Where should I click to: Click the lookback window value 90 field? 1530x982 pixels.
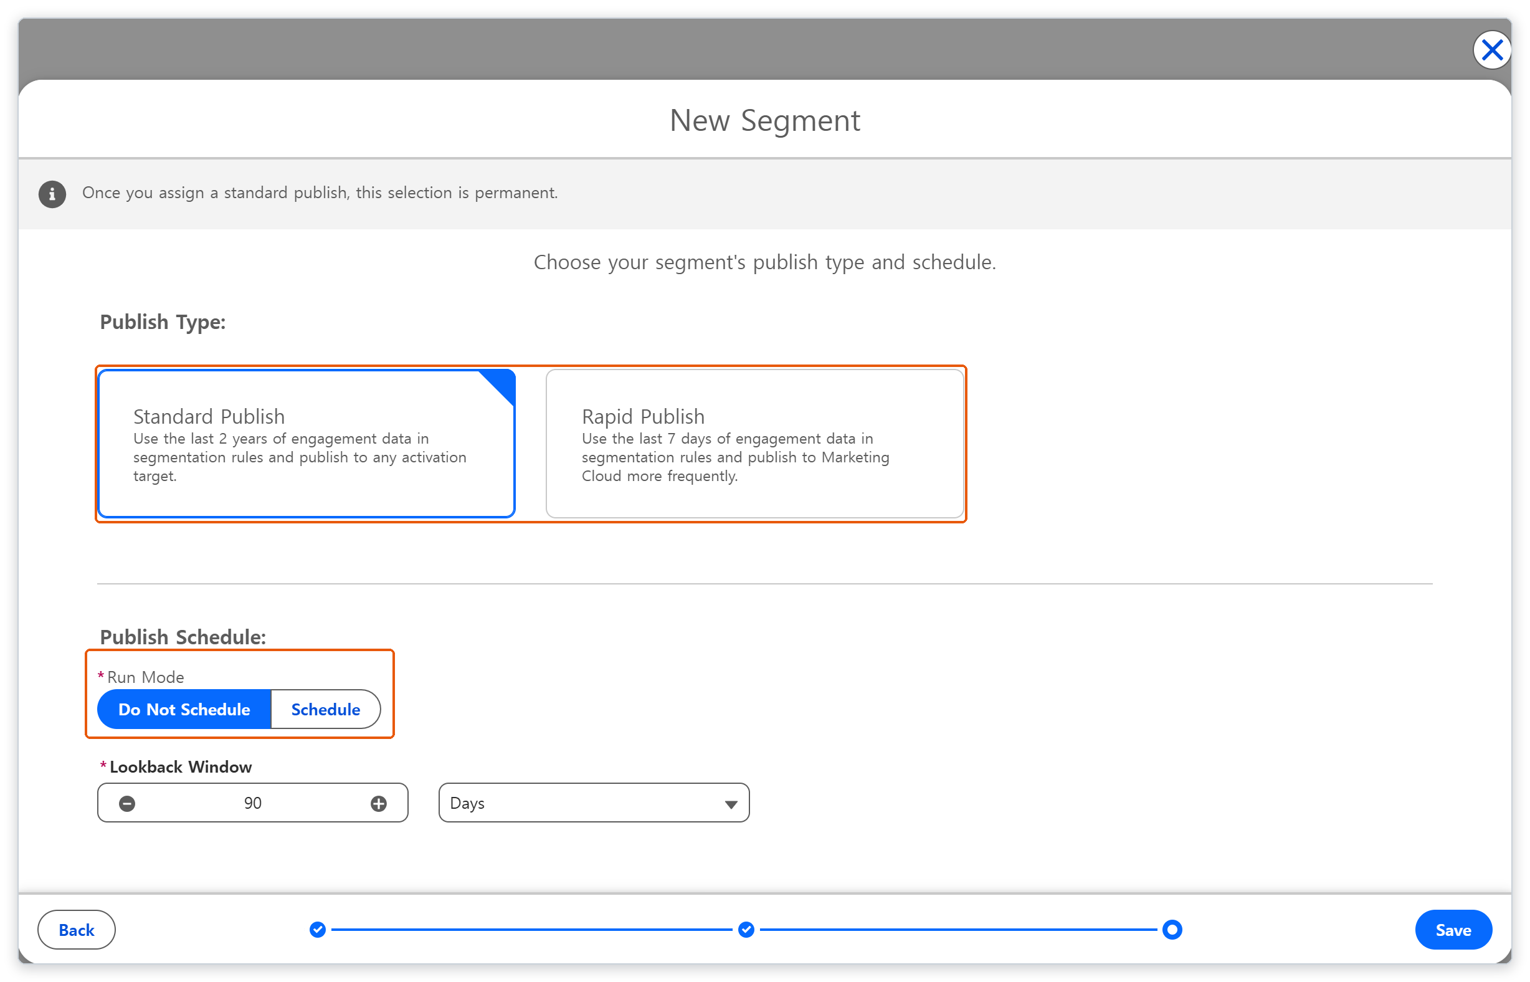pos(253,803)
